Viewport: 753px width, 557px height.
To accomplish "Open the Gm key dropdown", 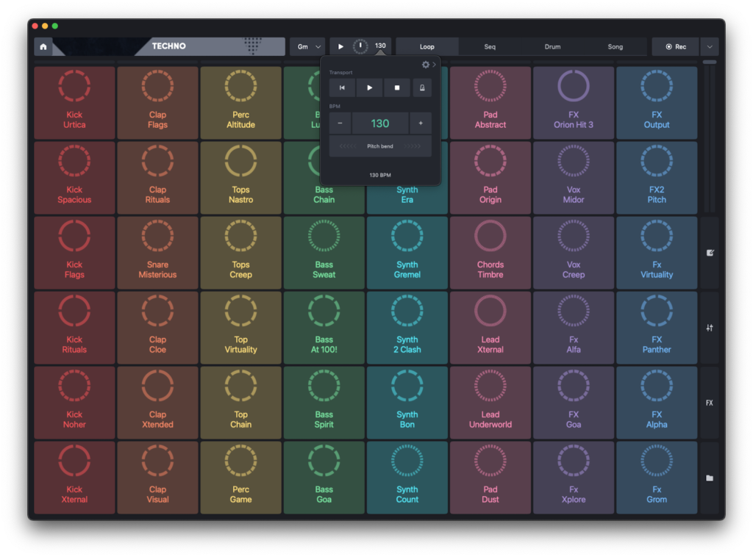I will click(307, 46).
